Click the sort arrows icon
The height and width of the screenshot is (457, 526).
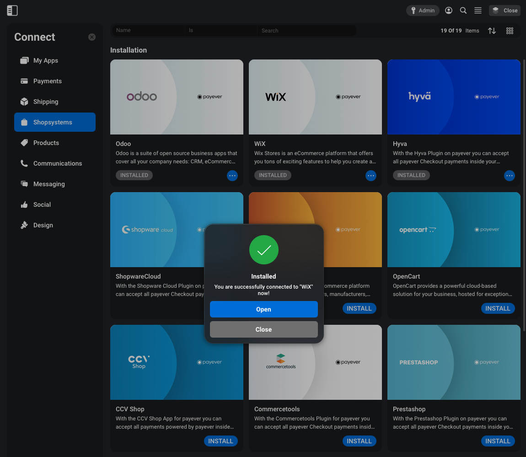click(x=492, y=31)
